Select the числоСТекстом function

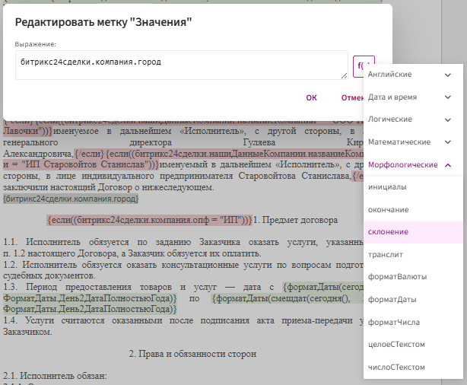396,367
